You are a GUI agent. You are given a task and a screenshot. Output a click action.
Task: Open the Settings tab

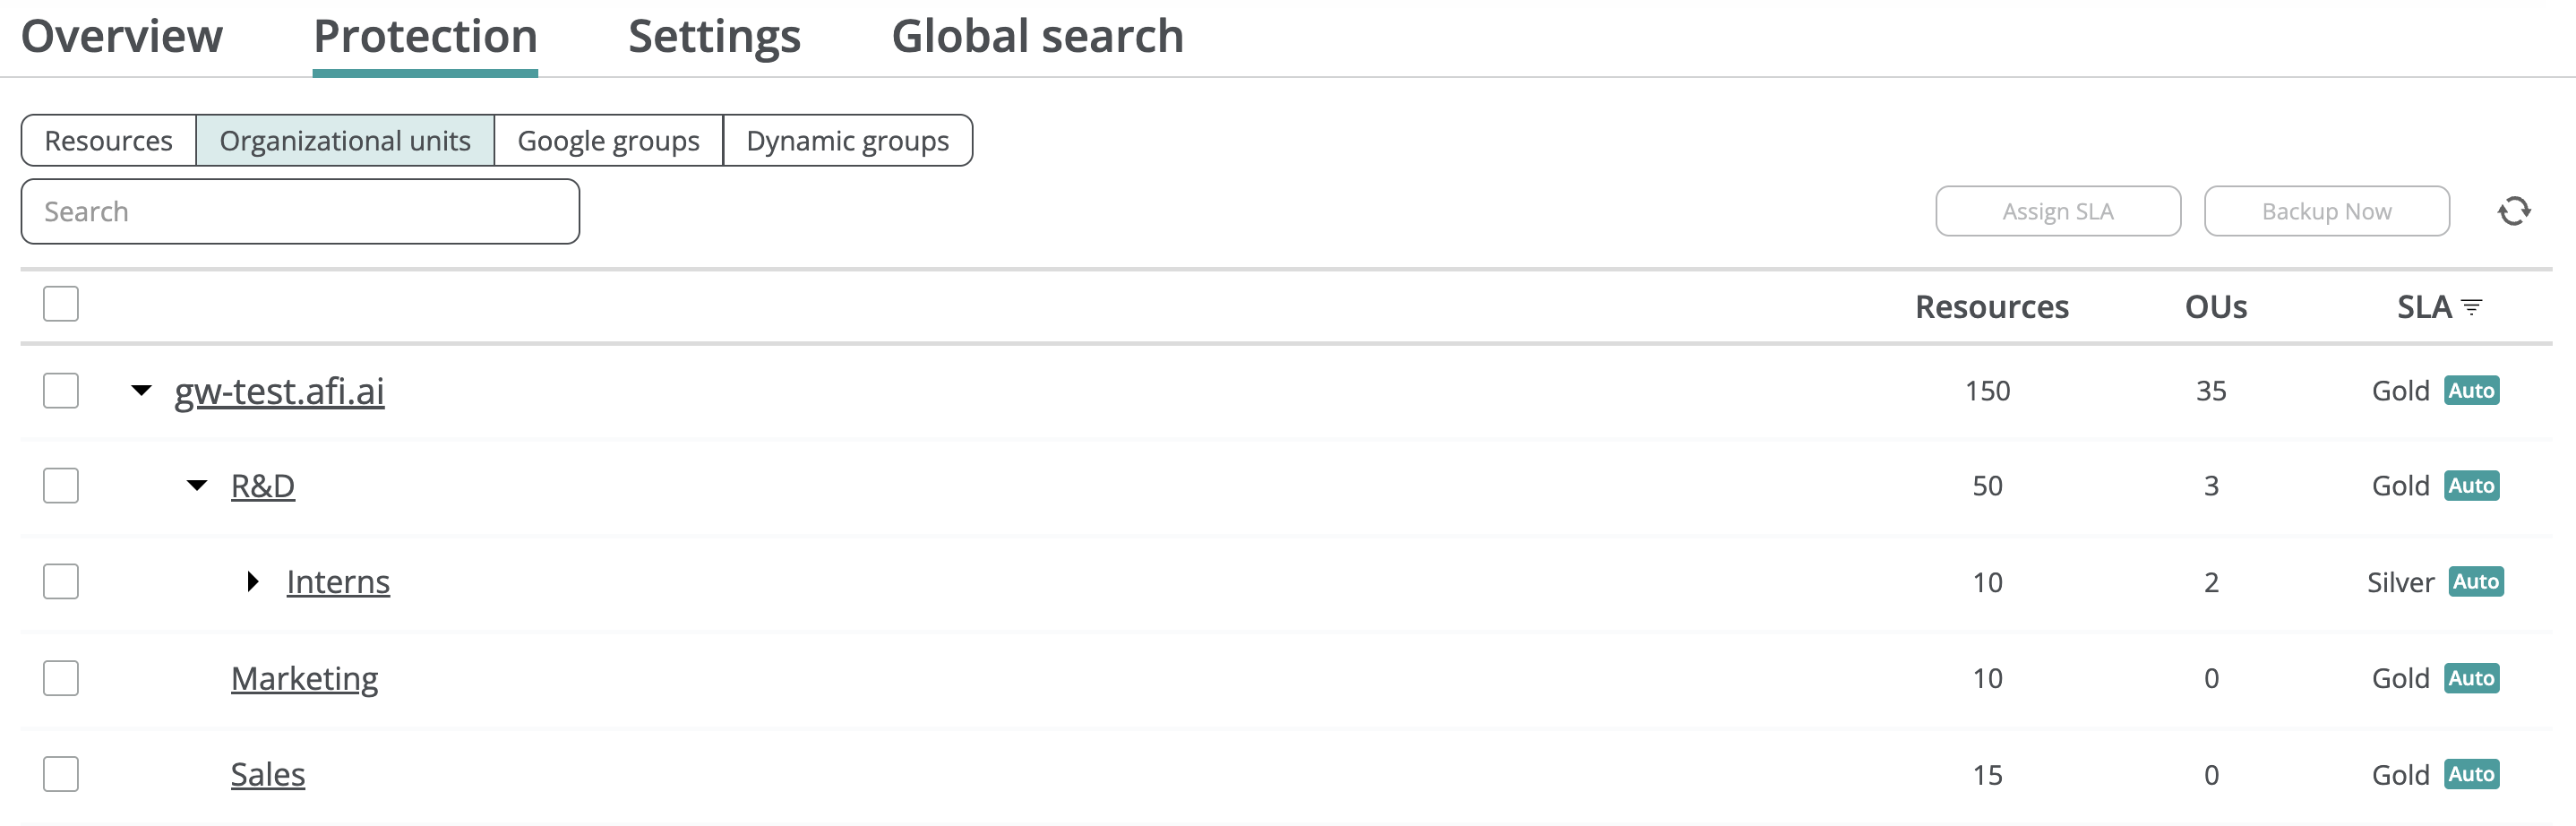[x=714, y=37]
